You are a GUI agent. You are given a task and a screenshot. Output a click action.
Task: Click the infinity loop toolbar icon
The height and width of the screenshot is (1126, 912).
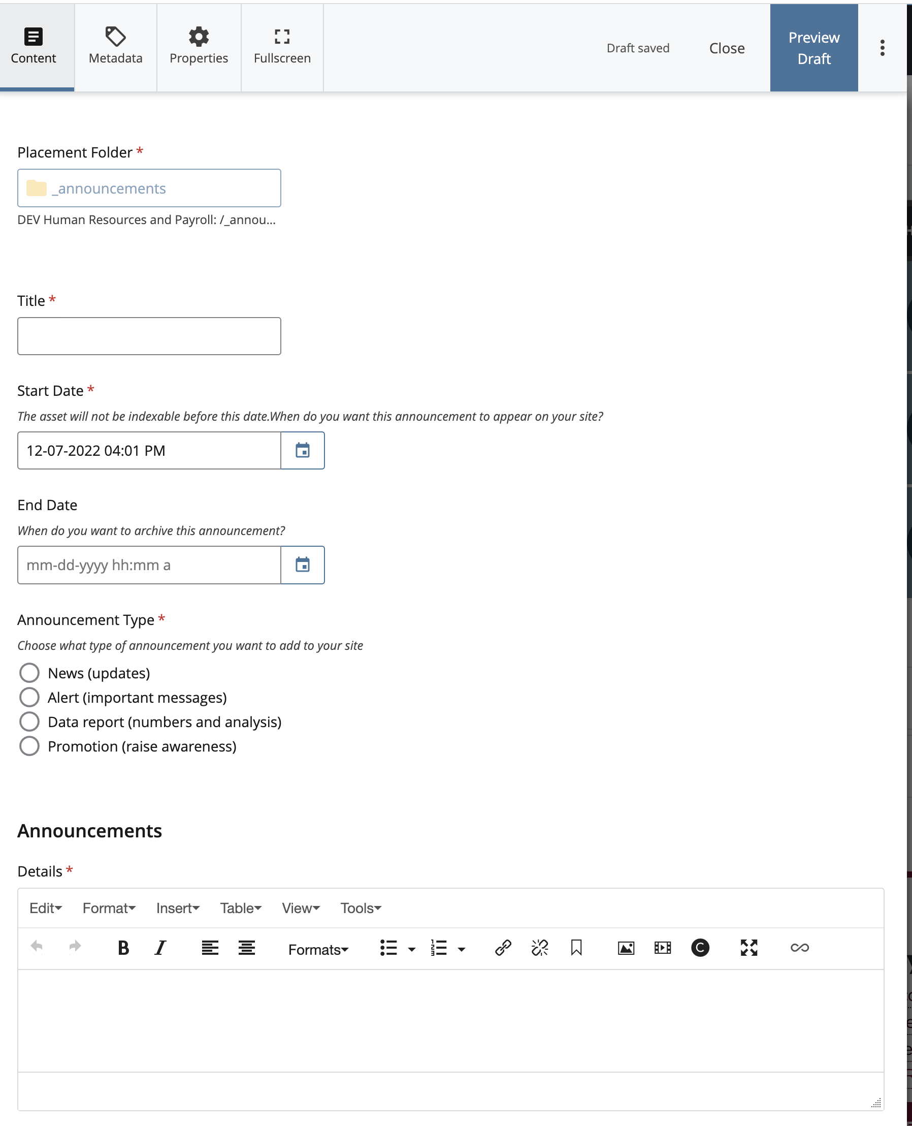pos(800,948)
